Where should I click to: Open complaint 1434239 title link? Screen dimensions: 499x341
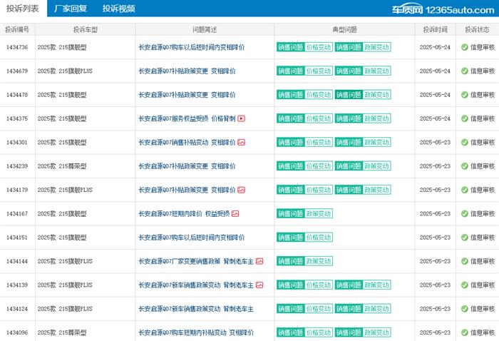pyautogui.click(x=187, y=166)
